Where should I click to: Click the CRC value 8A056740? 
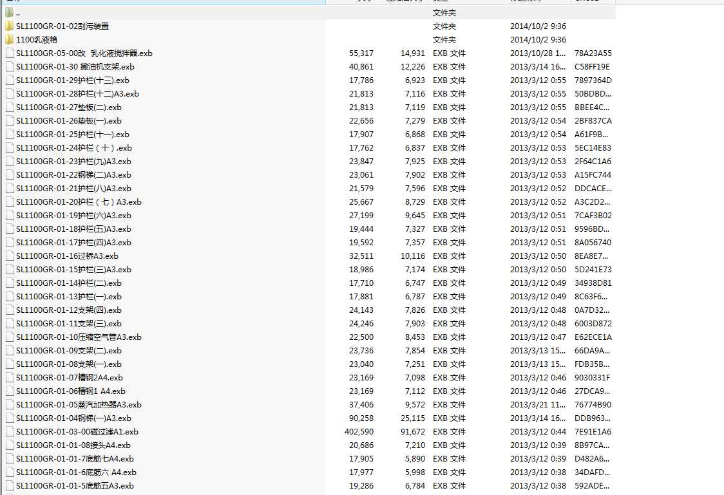593,242
